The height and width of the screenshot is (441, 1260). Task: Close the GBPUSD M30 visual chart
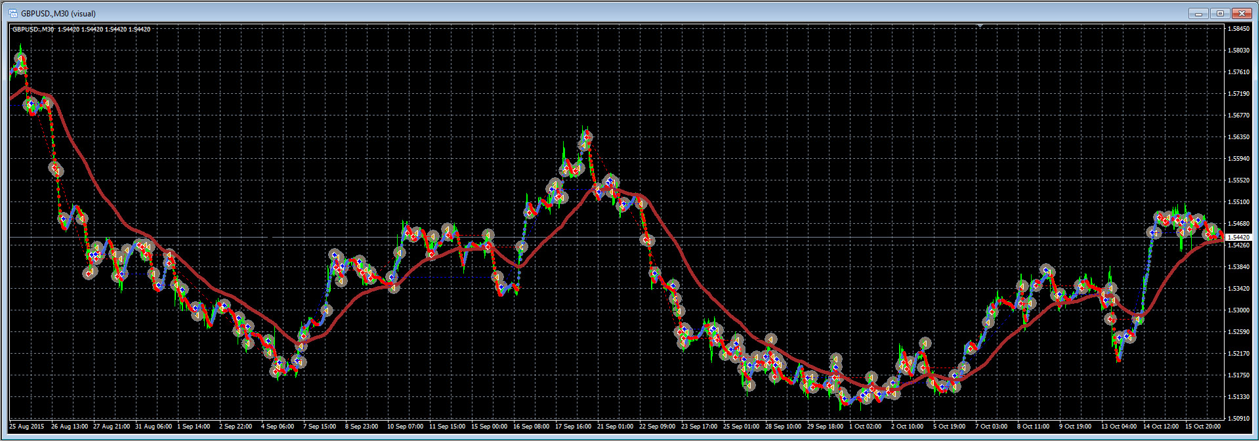pyautogui.click(x=1242, y=13)
